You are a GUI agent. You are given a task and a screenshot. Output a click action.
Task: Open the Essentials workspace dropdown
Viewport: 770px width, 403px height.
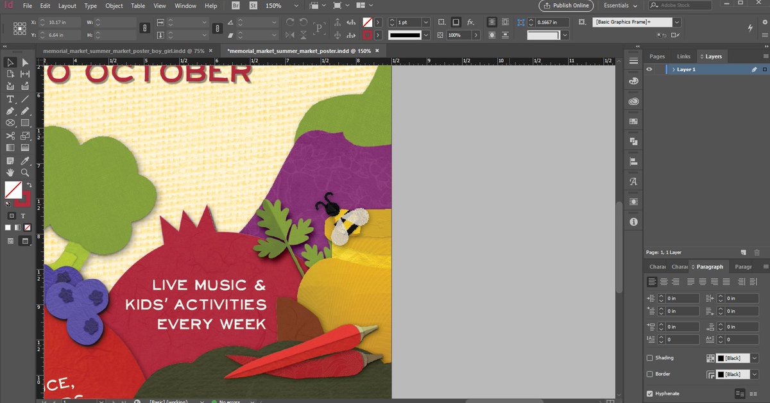coord(620,5)
